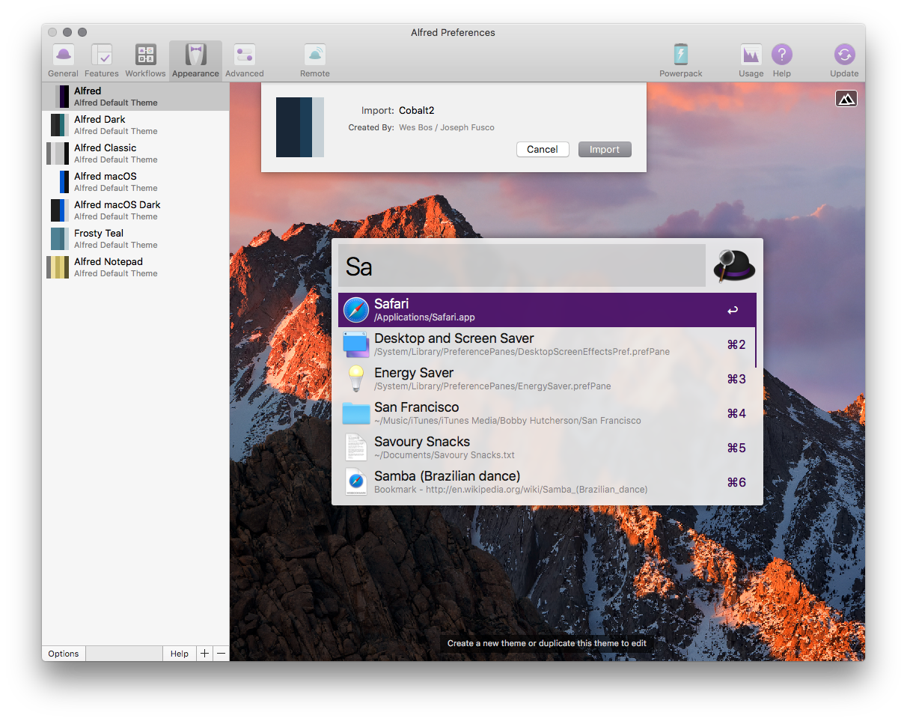Remove the selected theme with minus button
The image size is (907, 721).
click(221, 654)
